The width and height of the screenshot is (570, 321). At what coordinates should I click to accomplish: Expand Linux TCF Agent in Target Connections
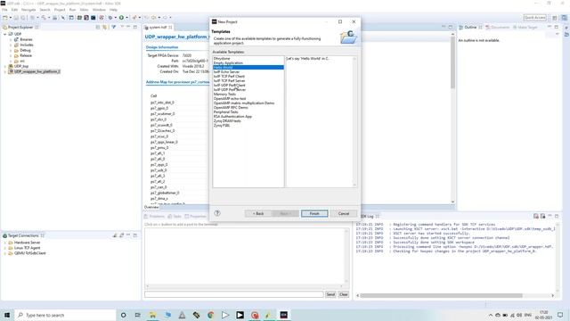(5, 248)
